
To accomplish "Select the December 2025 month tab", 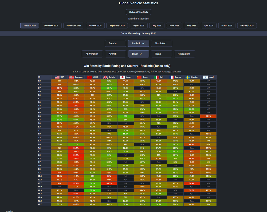I will (51, 26).
